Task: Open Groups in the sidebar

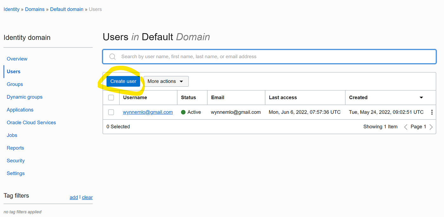Action: click(15, 84)
